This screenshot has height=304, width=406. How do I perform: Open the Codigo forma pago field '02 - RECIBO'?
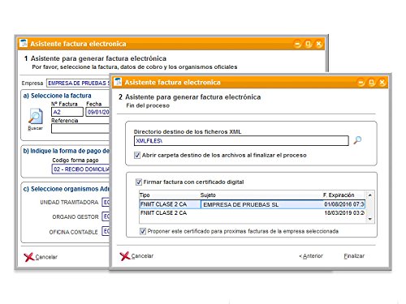[x=80, y=169]
